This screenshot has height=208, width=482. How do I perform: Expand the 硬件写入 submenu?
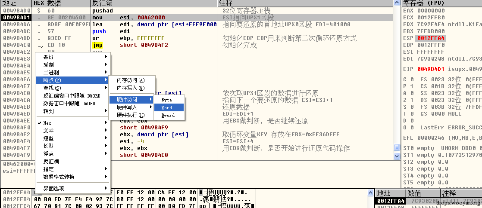point(131,107)
